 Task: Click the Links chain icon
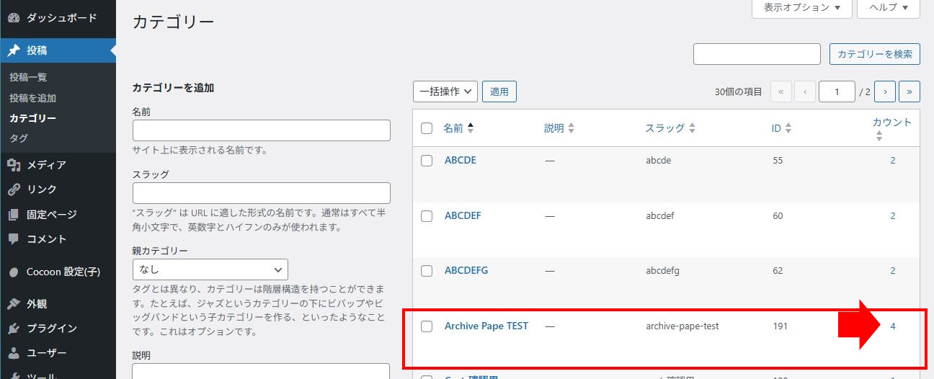(x=14, y=189)
